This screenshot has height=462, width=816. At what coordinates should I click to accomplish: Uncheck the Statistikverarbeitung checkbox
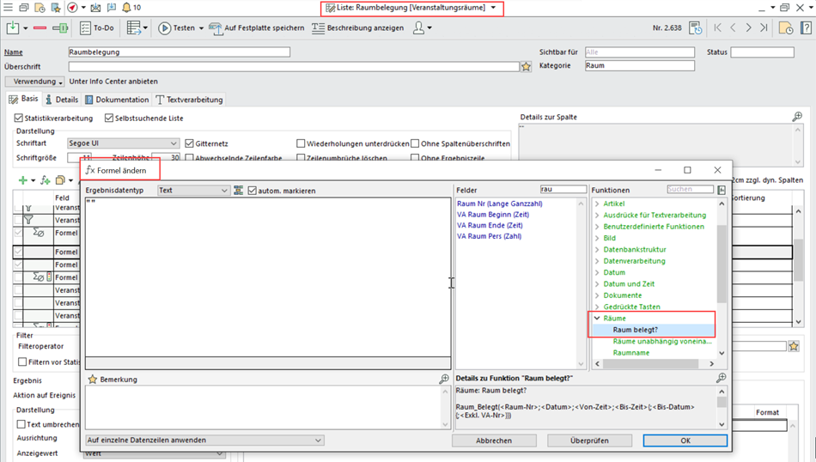[x=20, y=119]
